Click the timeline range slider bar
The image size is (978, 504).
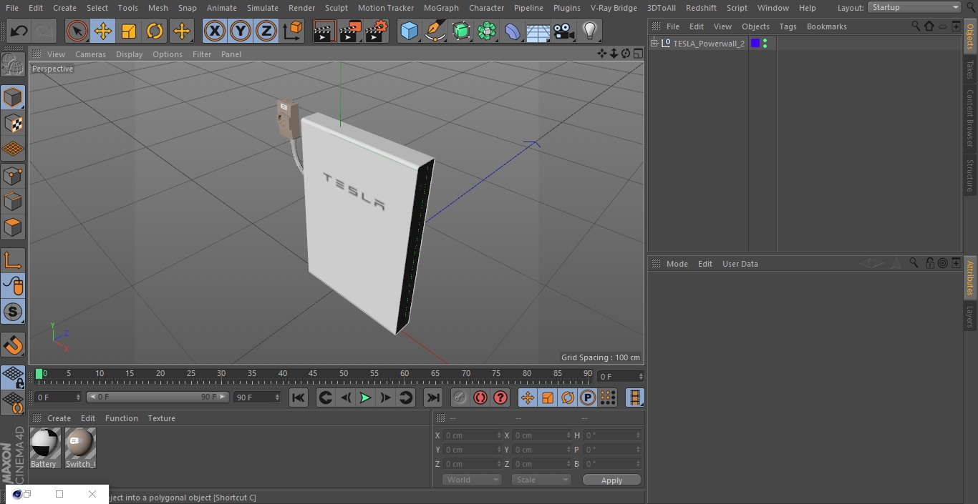158,397
